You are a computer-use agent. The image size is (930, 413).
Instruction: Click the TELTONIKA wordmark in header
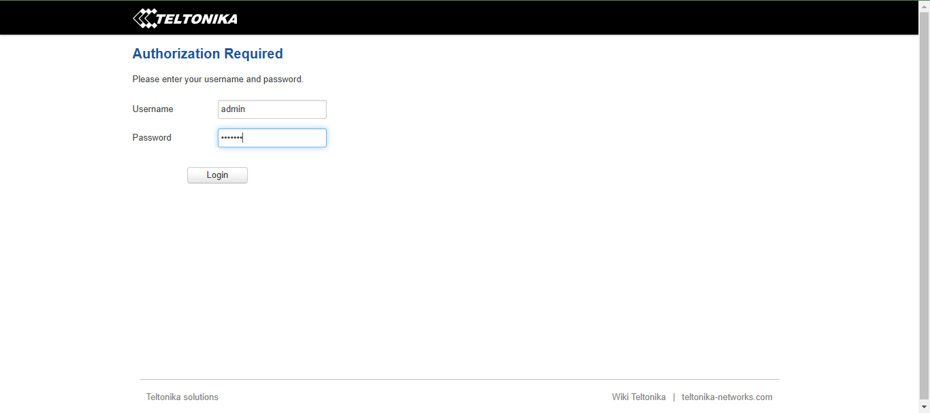(197, 19)
